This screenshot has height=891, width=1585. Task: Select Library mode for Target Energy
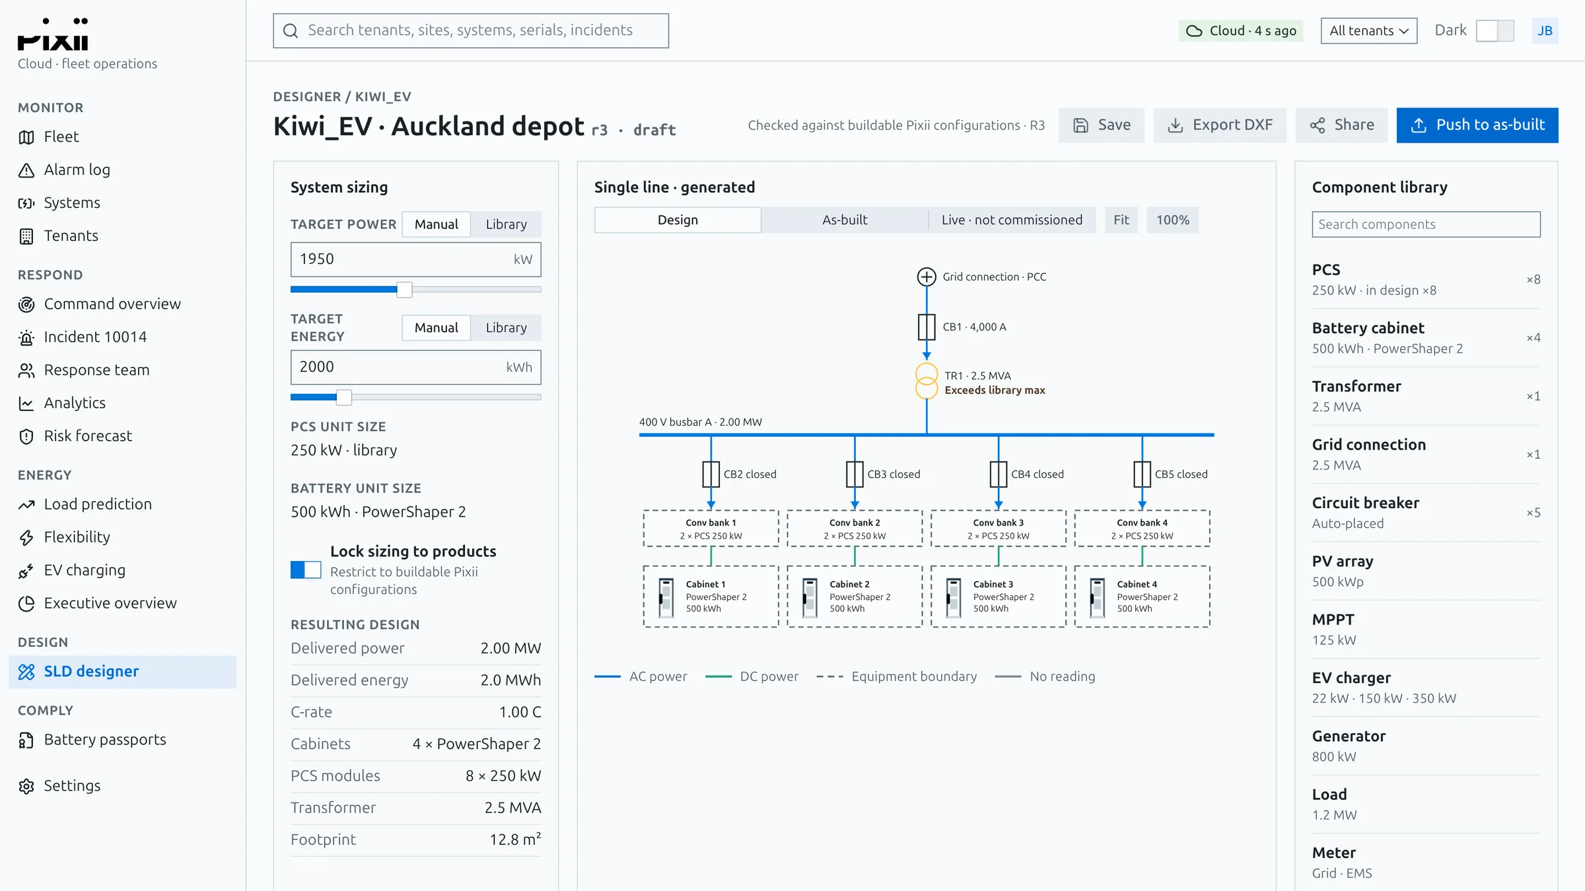[506, 327]
